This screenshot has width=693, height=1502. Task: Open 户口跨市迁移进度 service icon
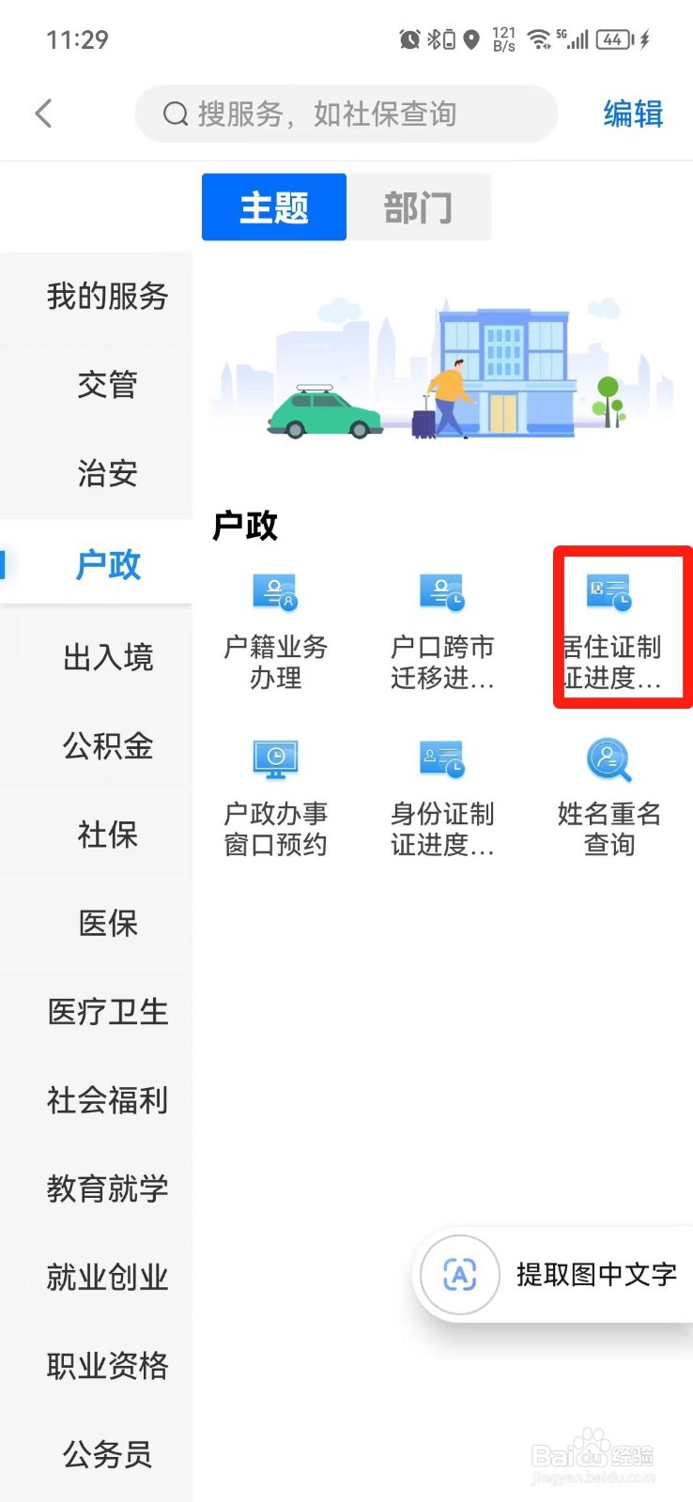[442, 592]
